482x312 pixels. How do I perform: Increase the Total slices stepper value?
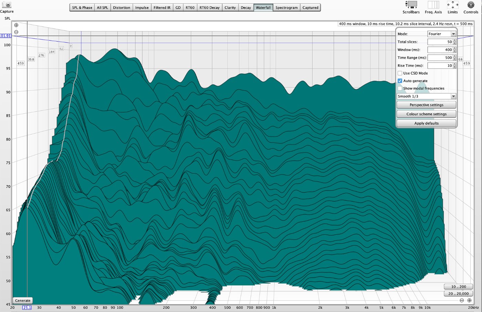click(x=454, y=40)
